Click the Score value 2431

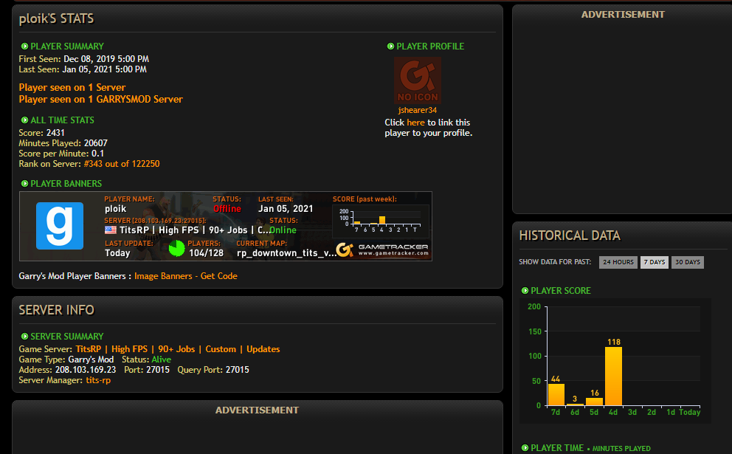coord(55,133)
